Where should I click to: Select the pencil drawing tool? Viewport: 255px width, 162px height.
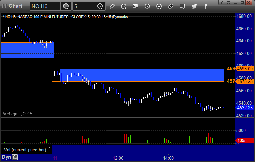(112, 6)
